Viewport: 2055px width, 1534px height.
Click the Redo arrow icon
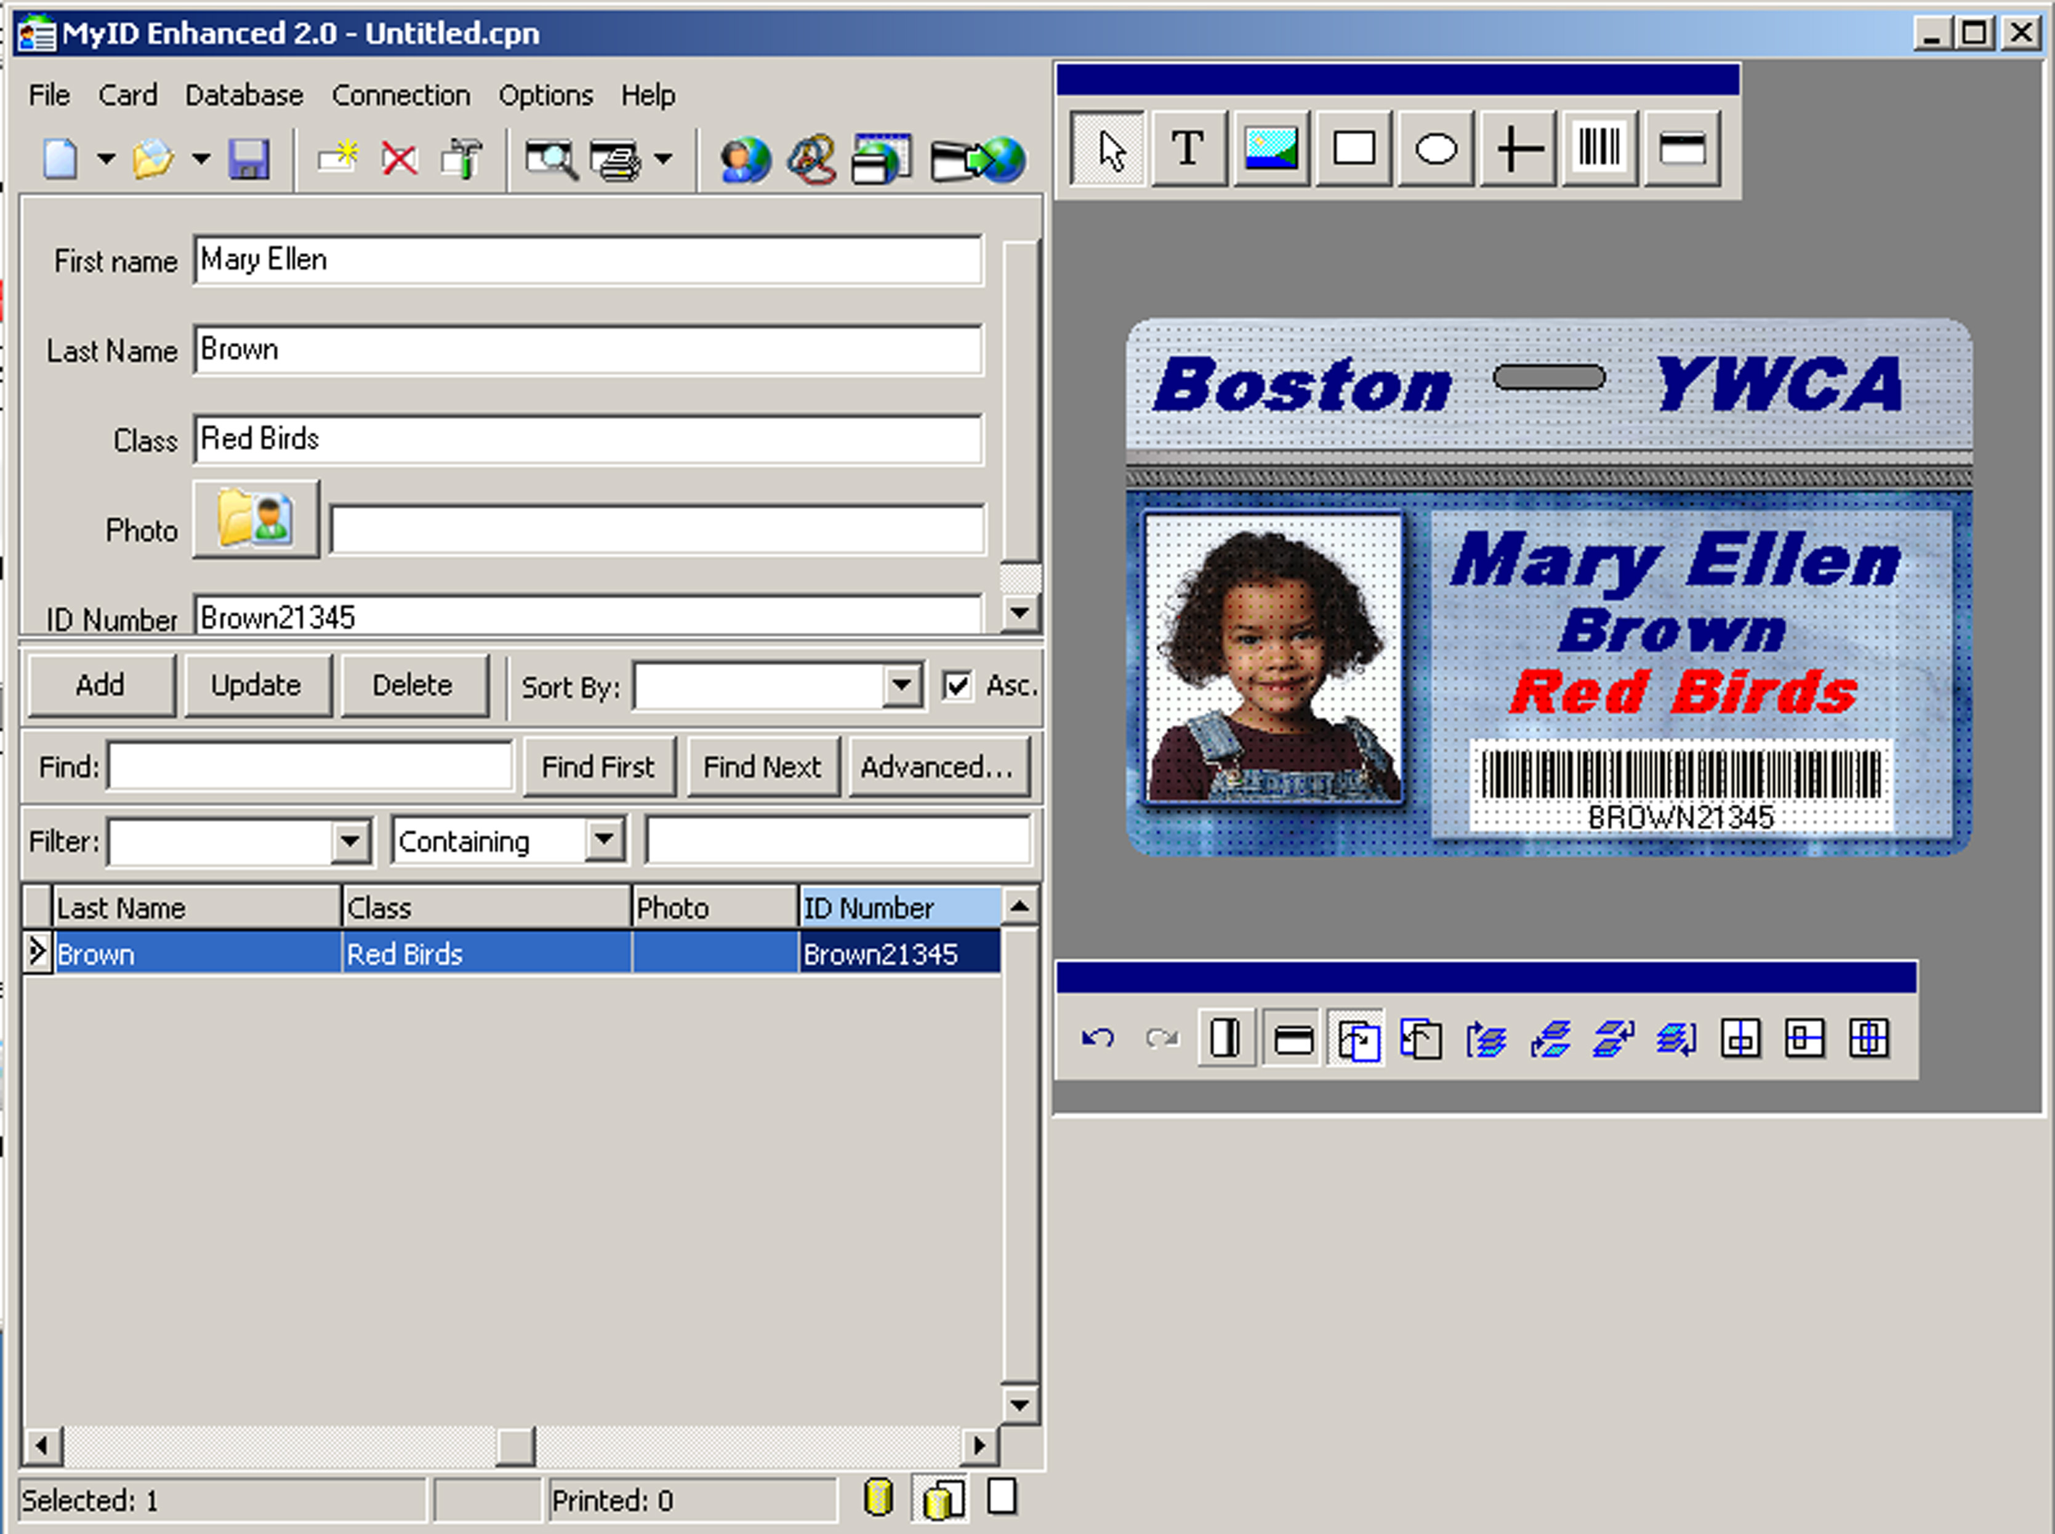(1162, 1038)
